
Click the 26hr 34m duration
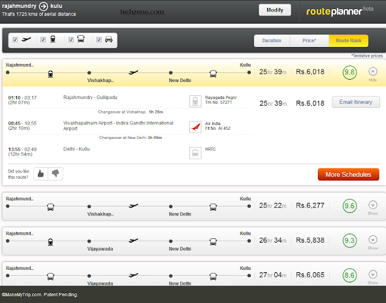pos(273,240)
